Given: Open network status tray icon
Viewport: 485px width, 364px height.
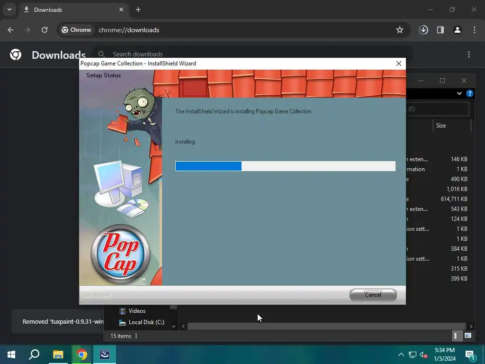Looking at the screenshot, I should click(413, 355).
